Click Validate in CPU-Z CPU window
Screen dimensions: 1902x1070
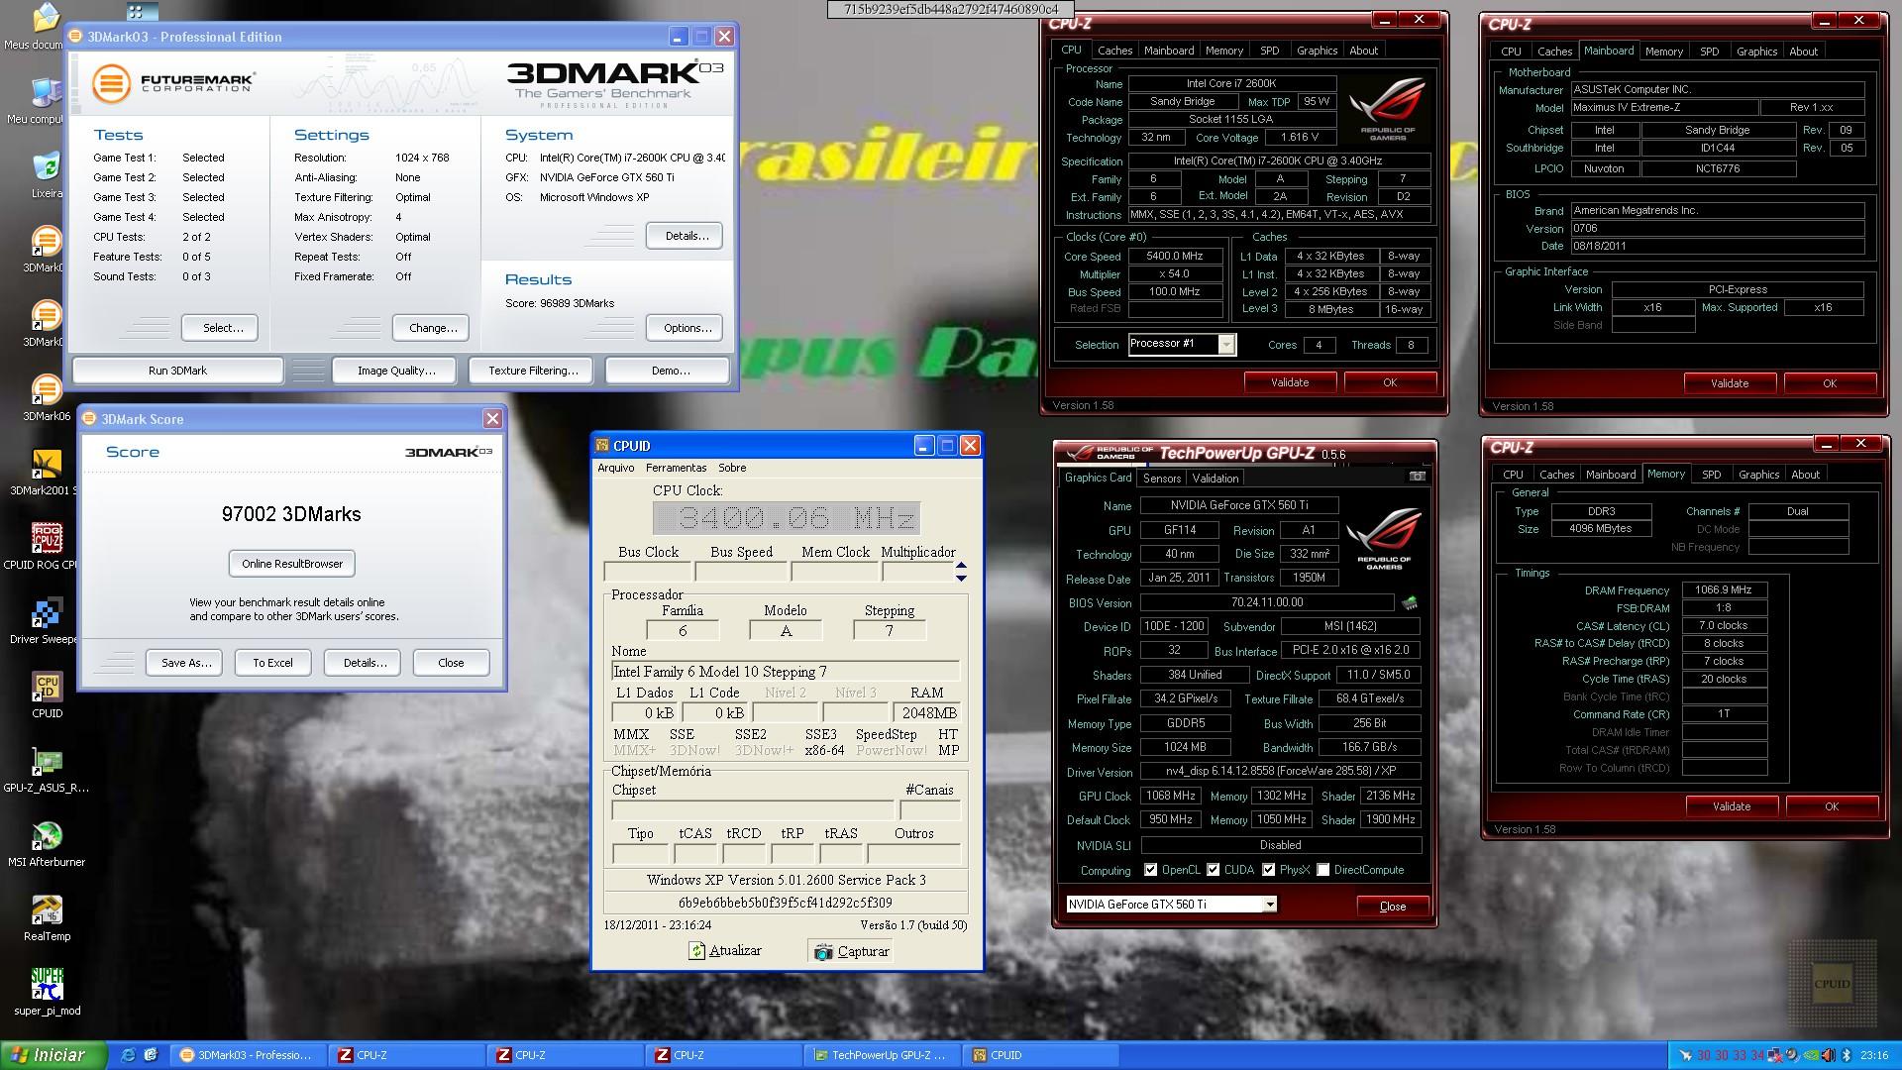[x=1290, y=382]
